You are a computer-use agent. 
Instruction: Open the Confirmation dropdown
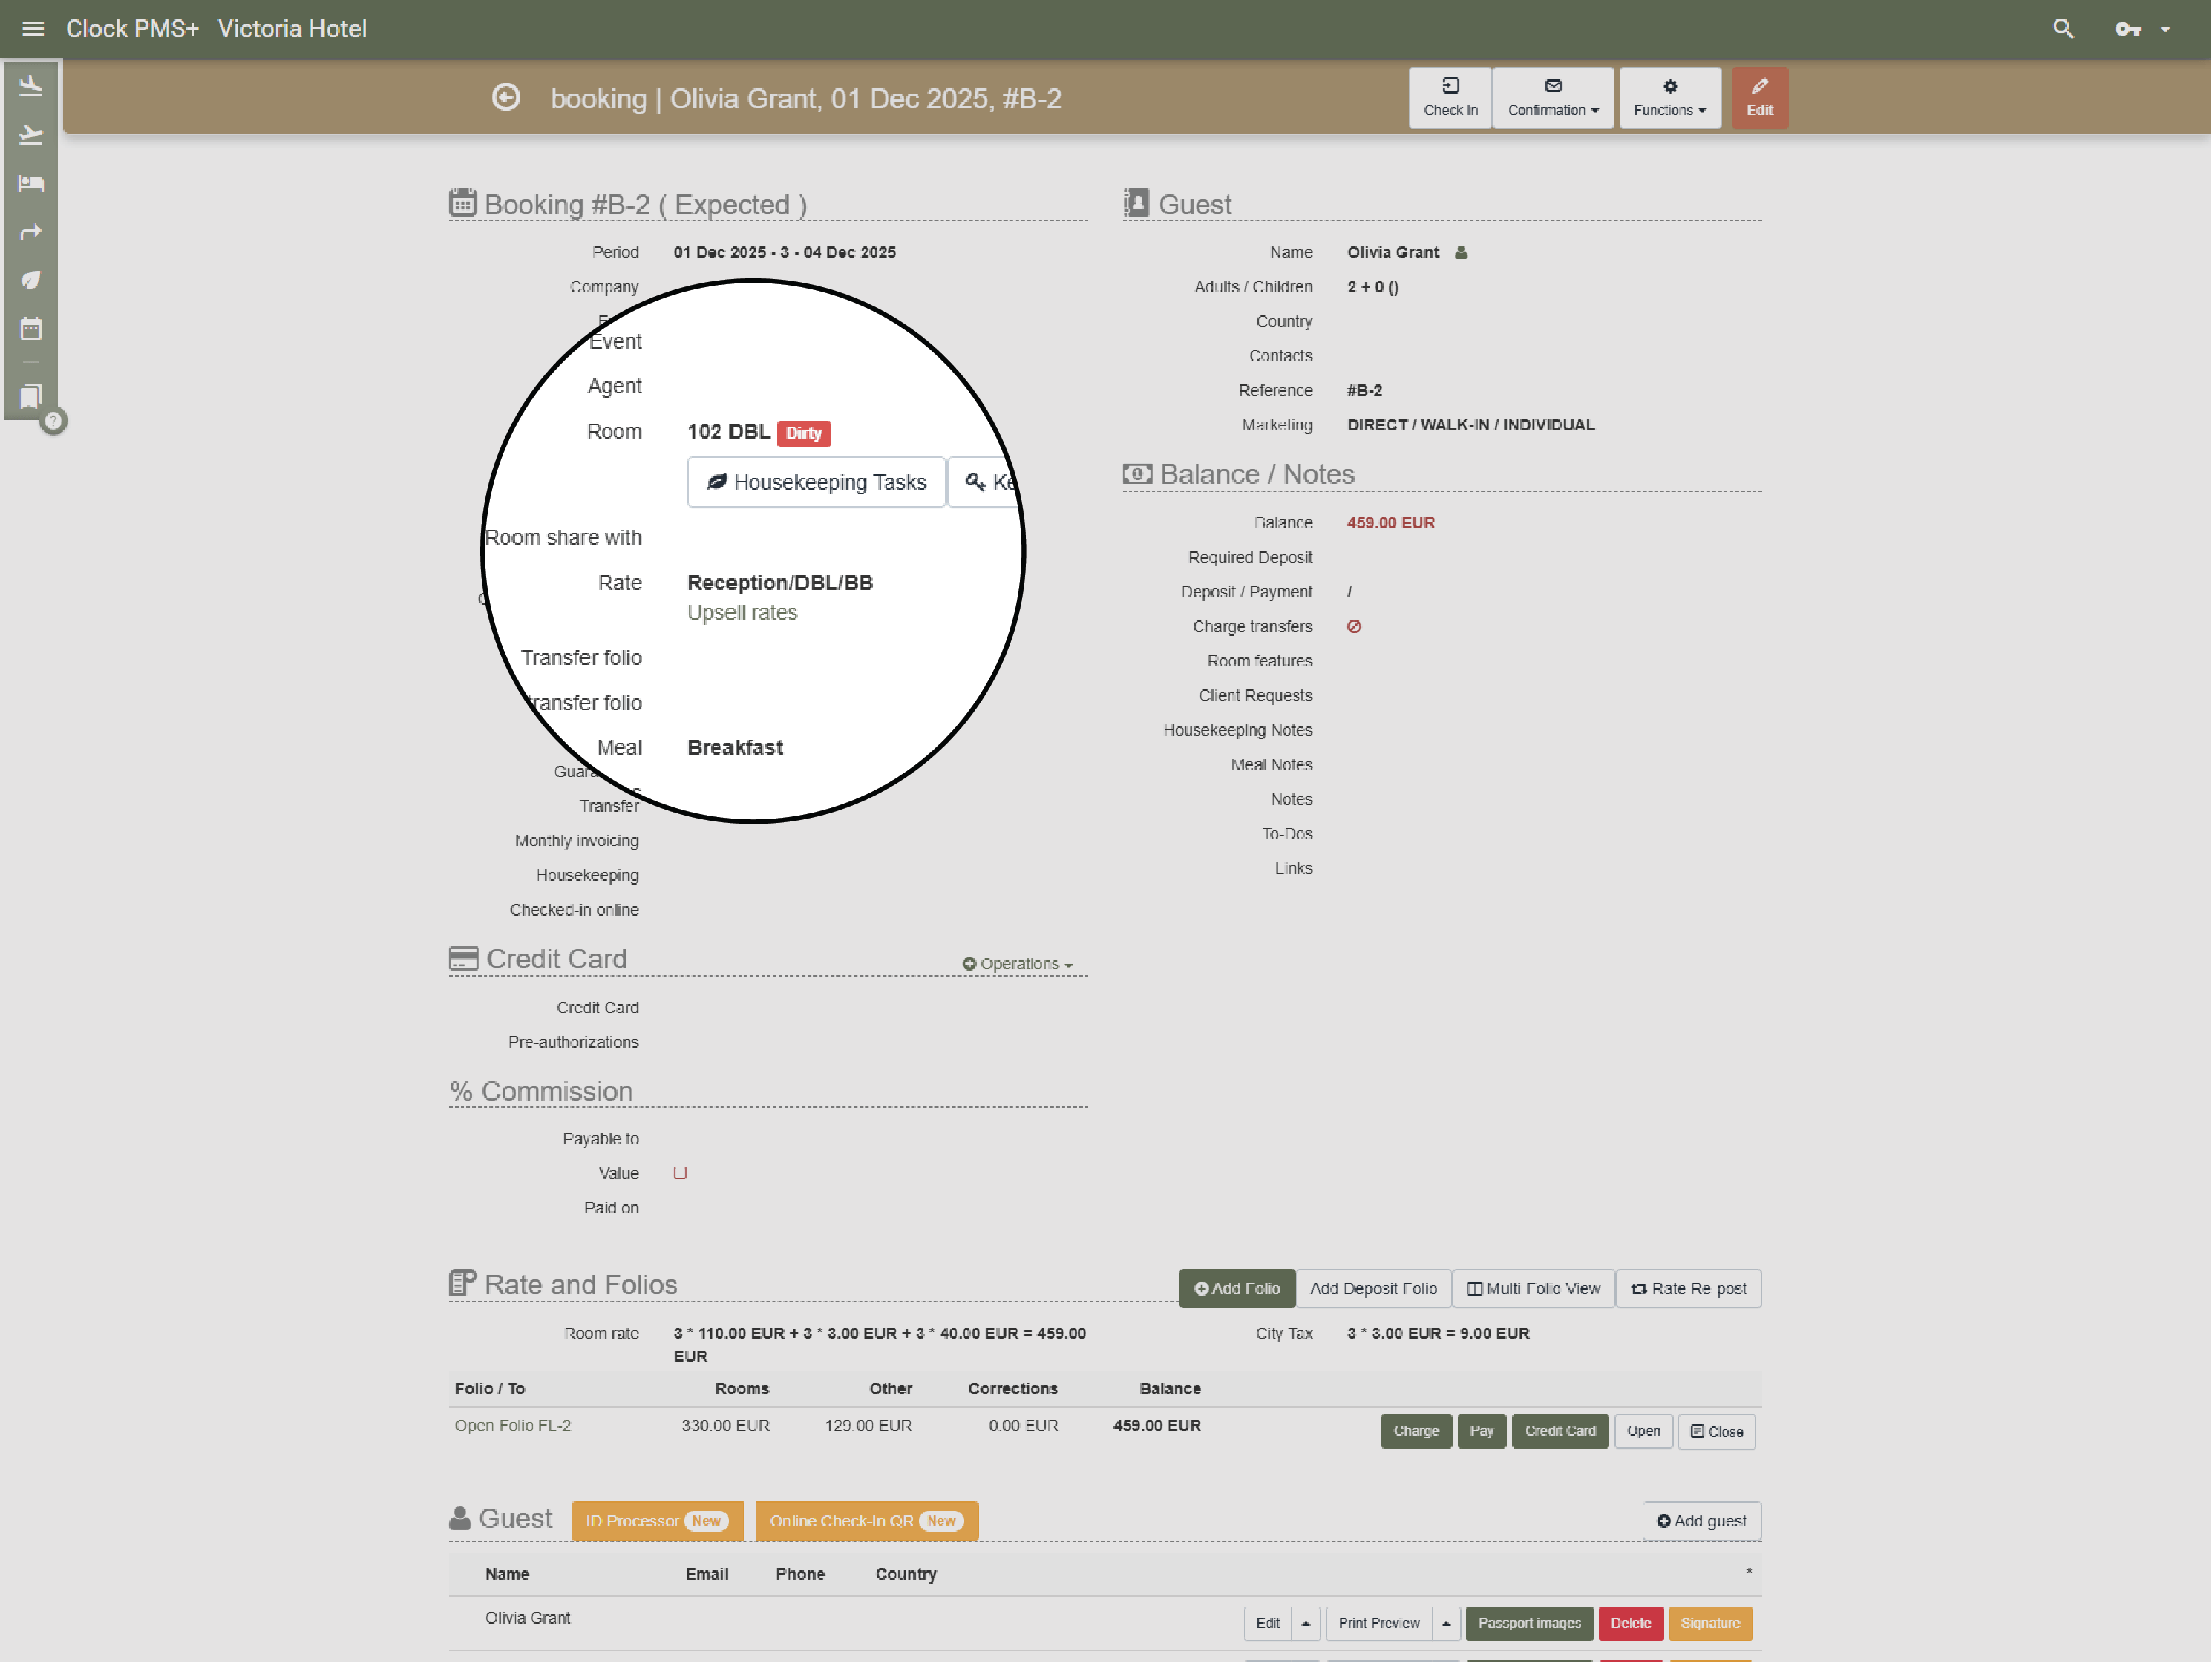pyautogui.click(x=1553, y=97)
